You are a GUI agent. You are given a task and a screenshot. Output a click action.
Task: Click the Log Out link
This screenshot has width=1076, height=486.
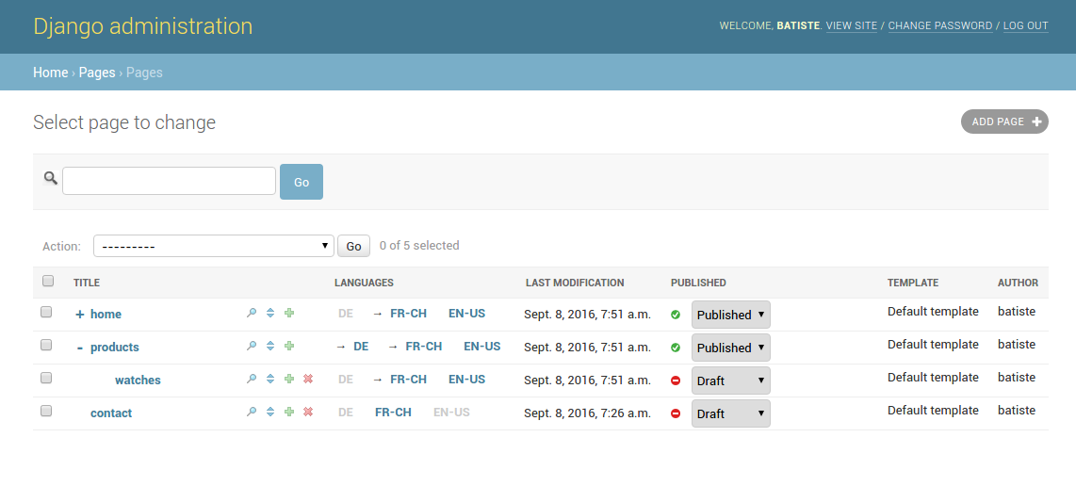click(1025, 26)
